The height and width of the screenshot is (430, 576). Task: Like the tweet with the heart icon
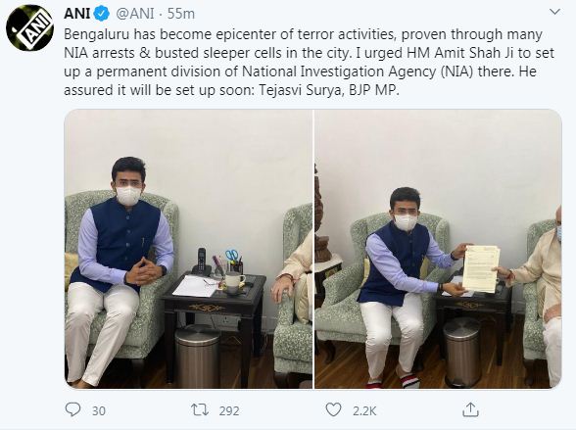tap(333, 409)
